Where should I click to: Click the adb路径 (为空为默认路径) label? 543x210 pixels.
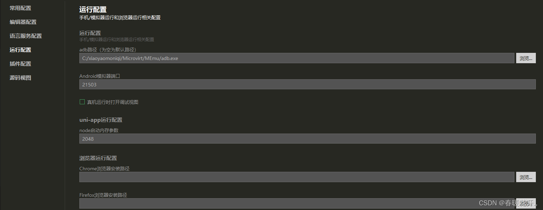(x=108, y=50)
